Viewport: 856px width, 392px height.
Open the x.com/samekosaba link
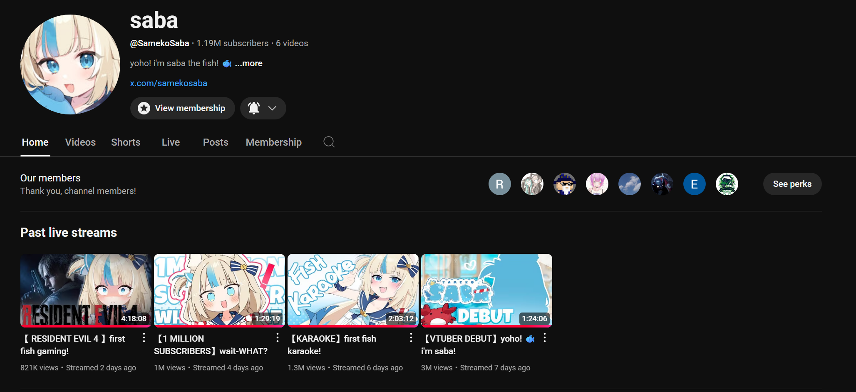[x=169, y=83]
